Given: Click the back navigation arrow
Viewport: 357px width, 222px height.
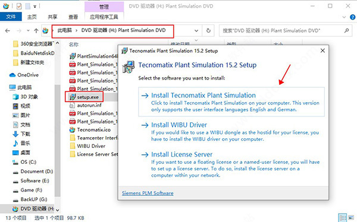Looking at the screenshot, I should coord(8,31).
